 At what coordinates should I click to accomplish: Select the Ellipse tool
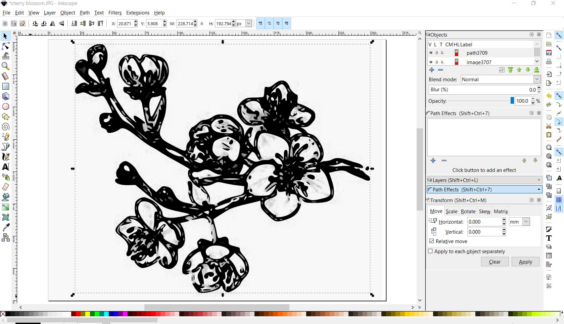click(x=6, y=106)
